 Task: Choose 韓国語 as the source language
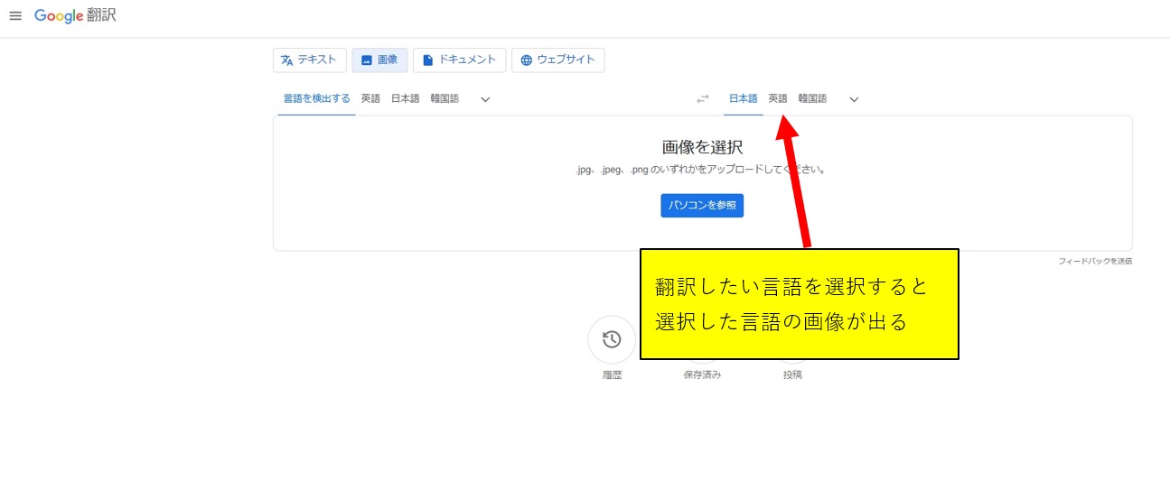tap(445, 99)
